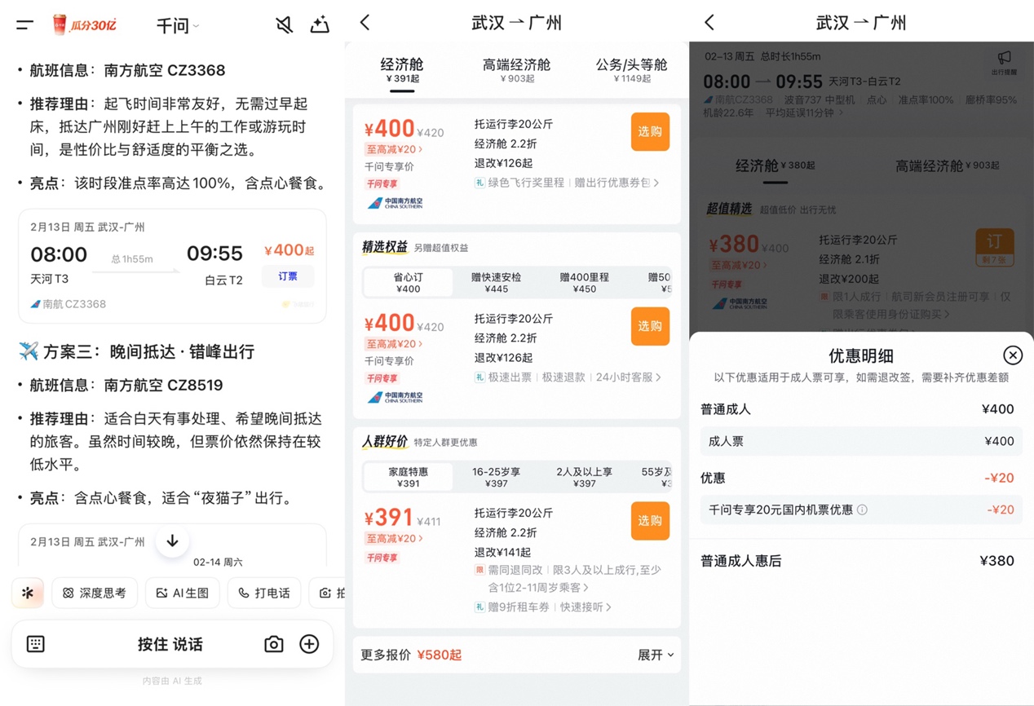Screen dimensions: 1034x706
Task: Select the 赠400里程 ¥450 option
Action: click(x=585, y=282)
